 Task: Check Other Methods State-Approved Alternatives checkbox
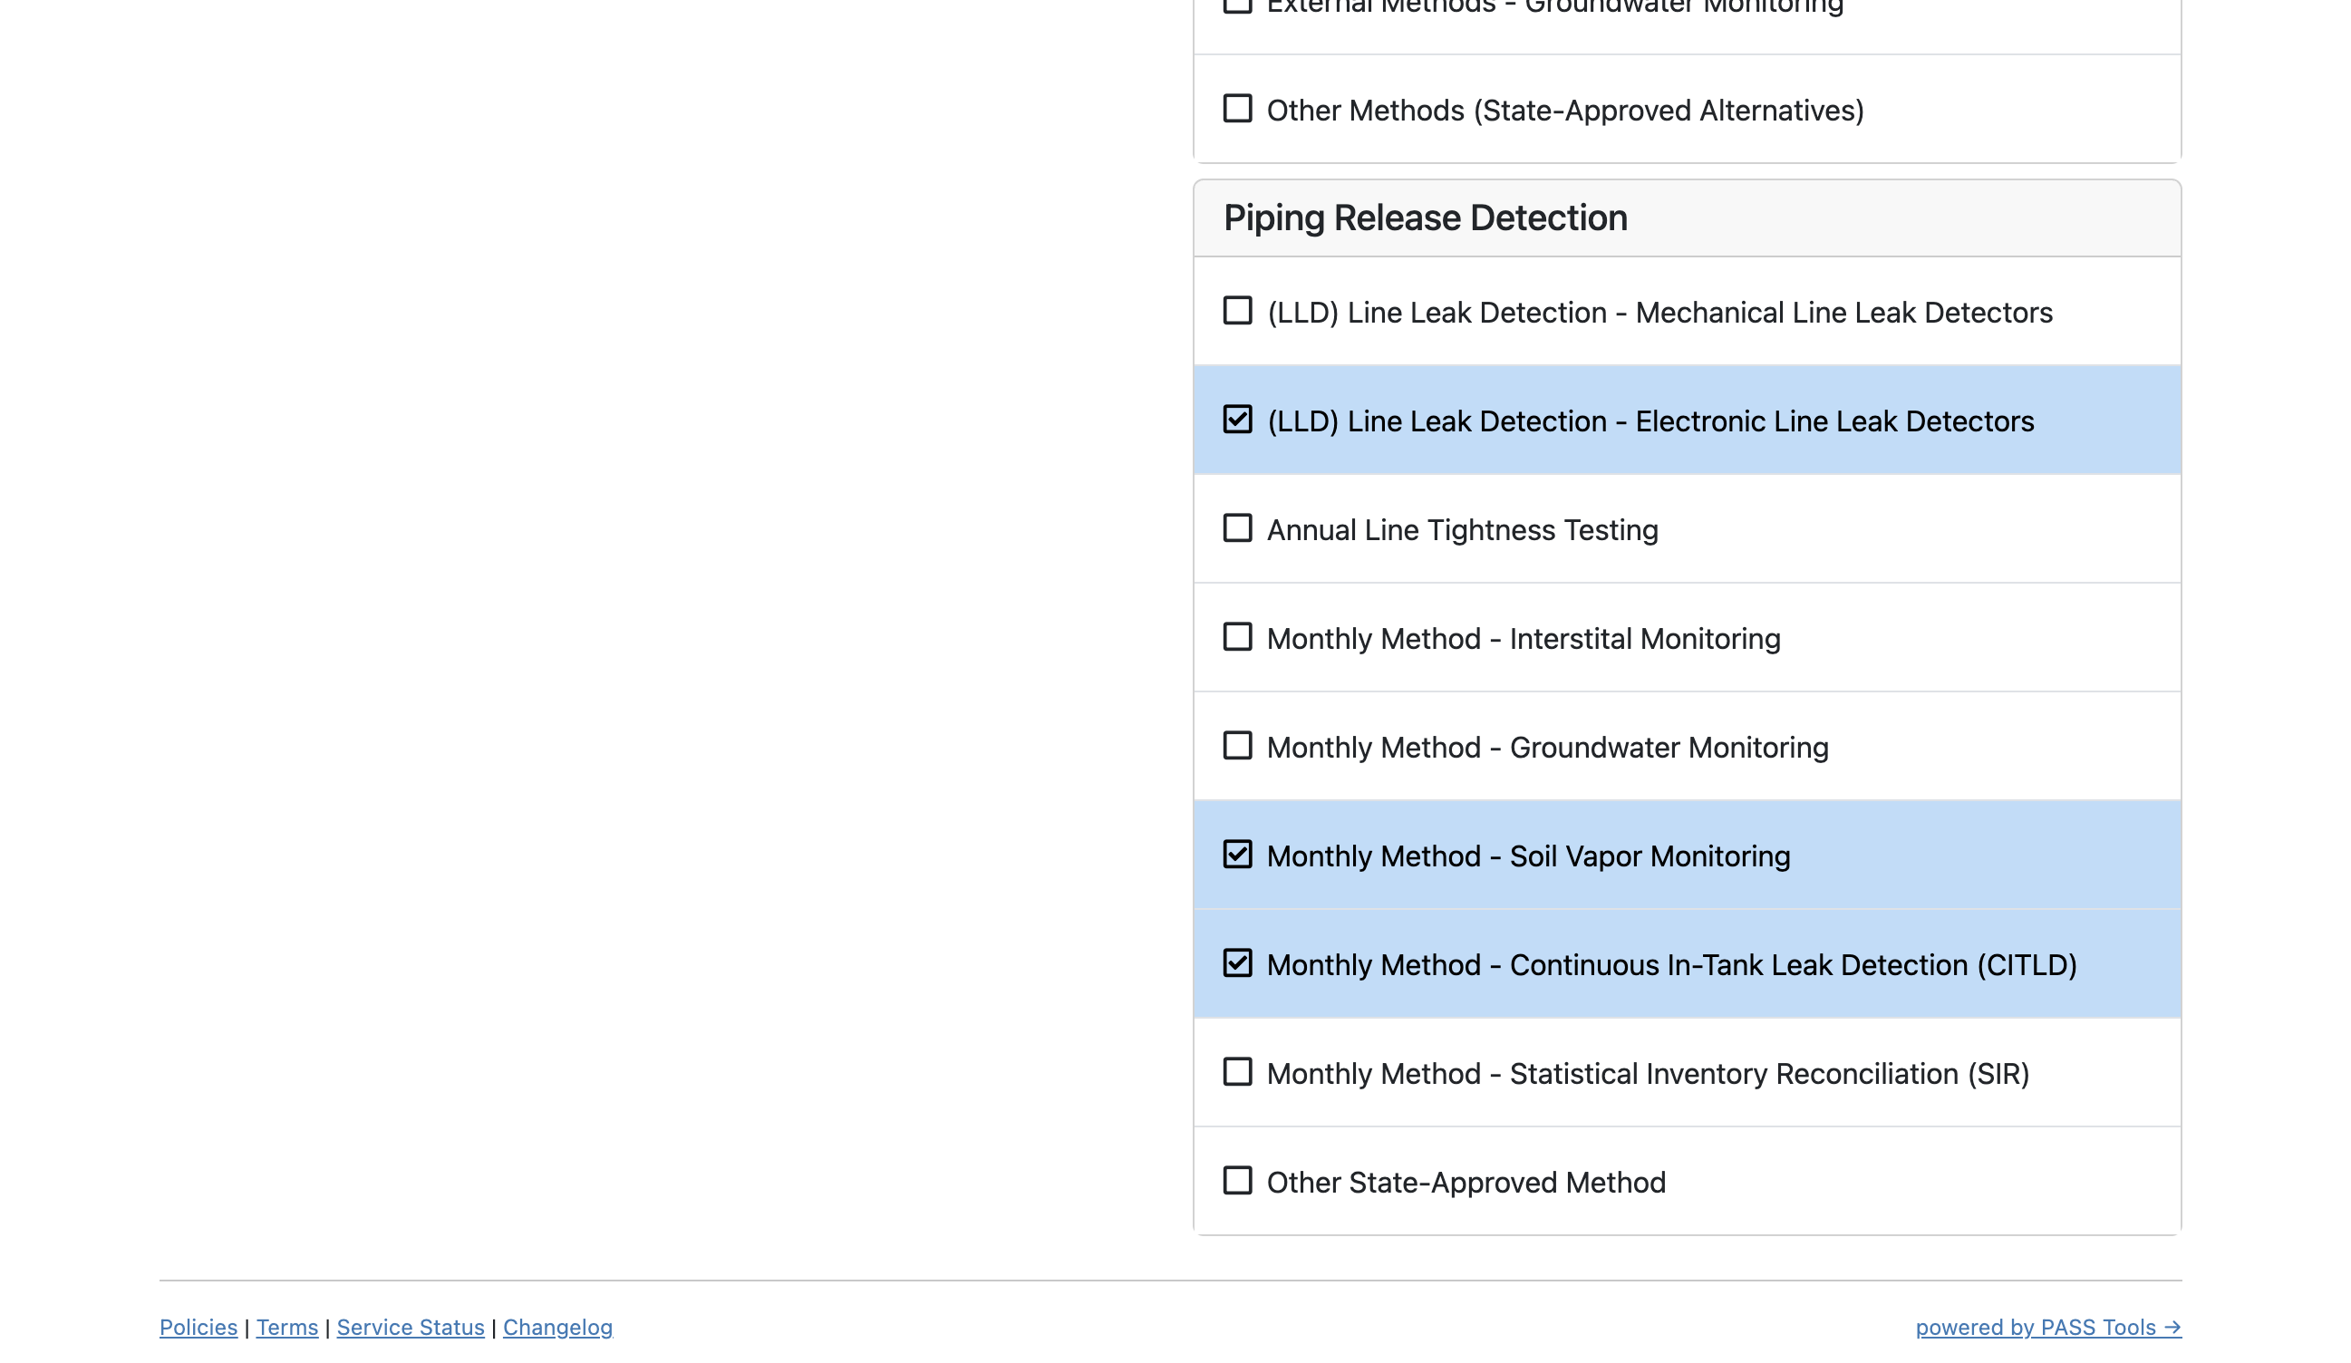click(x=1237, y=109)
